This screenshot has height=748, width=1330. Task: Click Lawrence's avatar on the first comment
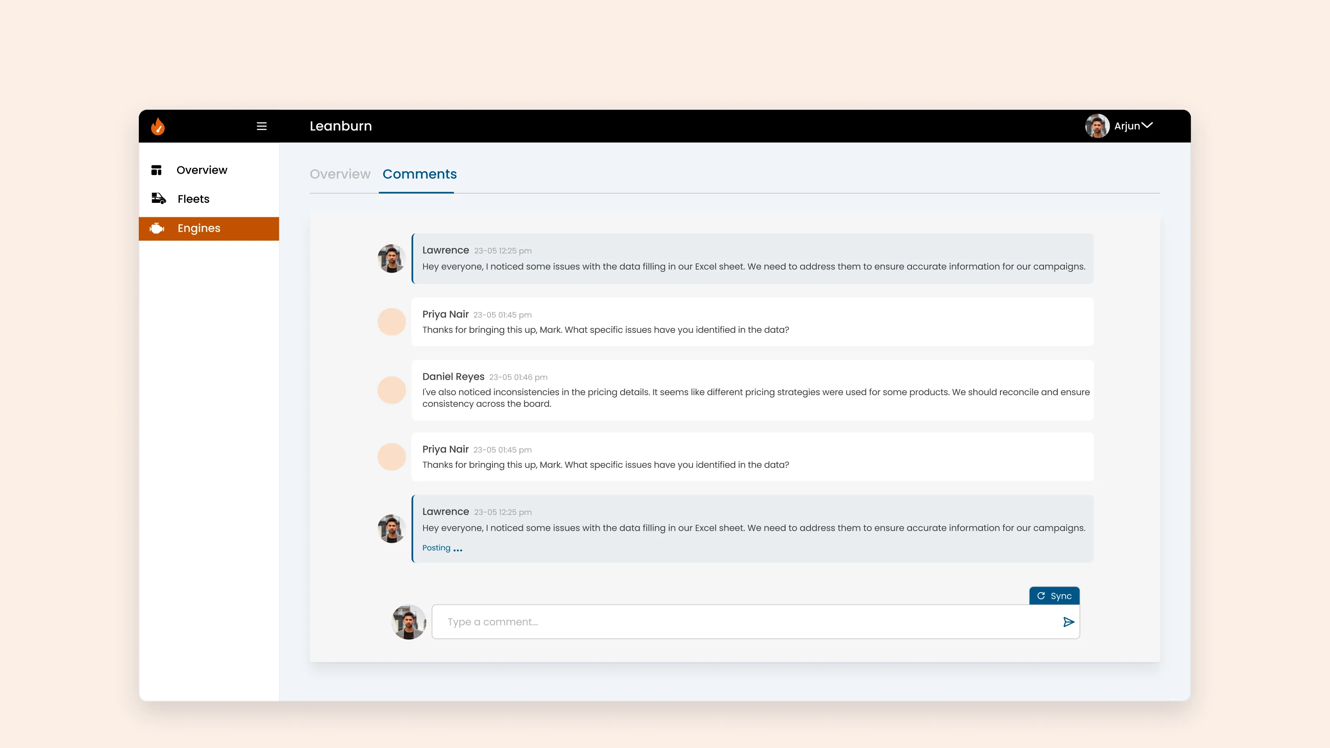pyautogui.click(x=392, y=258)
